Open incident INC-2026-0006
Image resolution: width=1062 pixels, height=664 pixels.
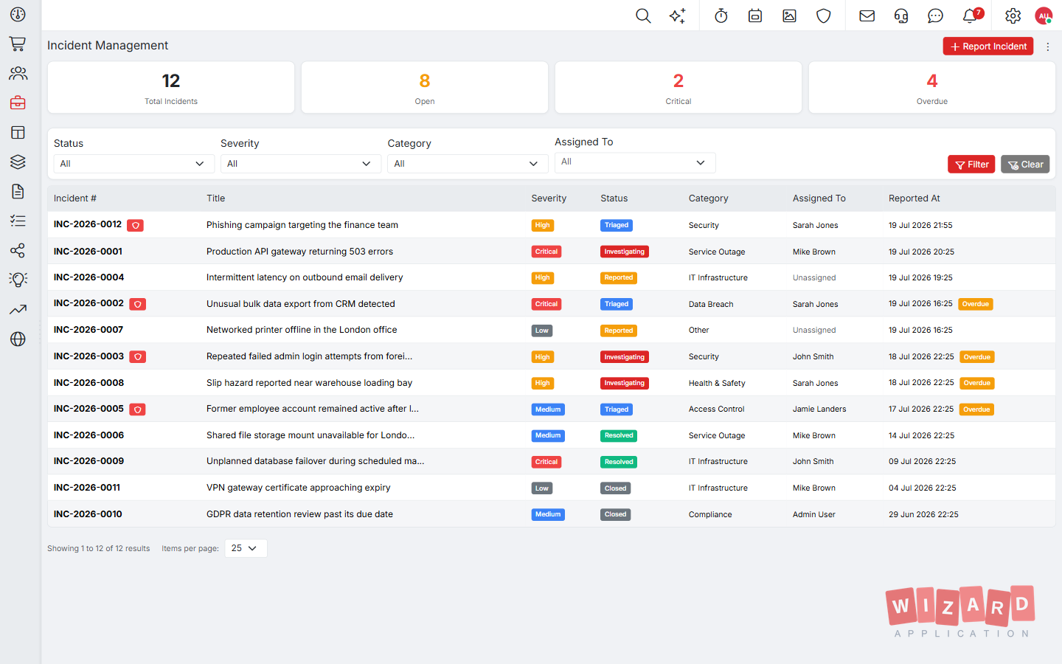coord(88,435)
